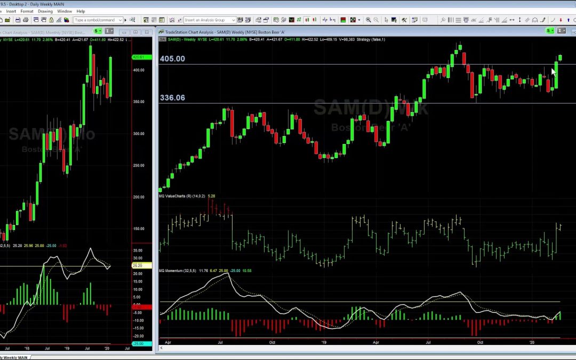Open the Type a symbol/command dropdown arrow

click(120, 20)
